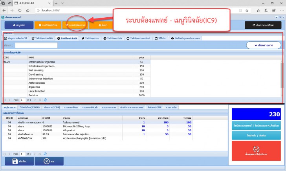Select the Intravenous injection row
Viewport: 286px width, 171px height.
pyautogui.click(x=77, y=79)
